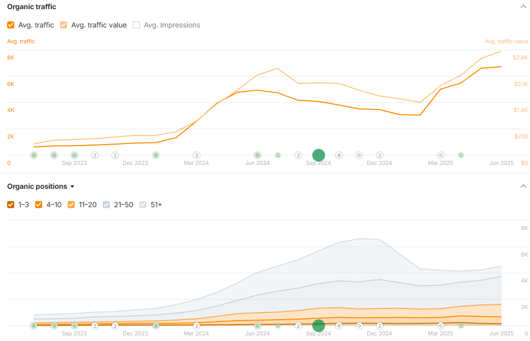This screenshot has width=530, height=341.
Task: Click G marker just before Dec 2024 in traffic chart
Action: coord(359,155)
